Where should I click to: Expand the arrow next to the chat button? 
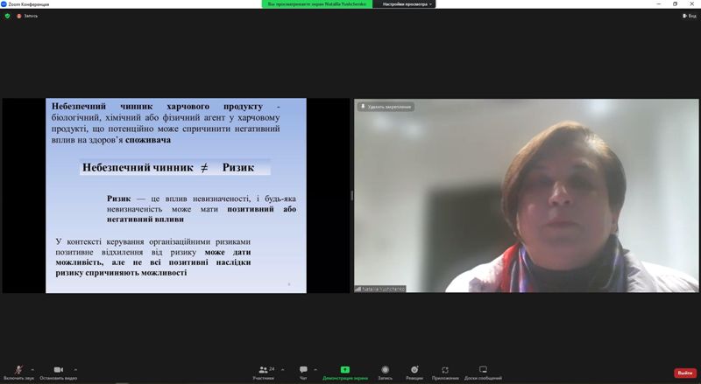coord(315,370)
